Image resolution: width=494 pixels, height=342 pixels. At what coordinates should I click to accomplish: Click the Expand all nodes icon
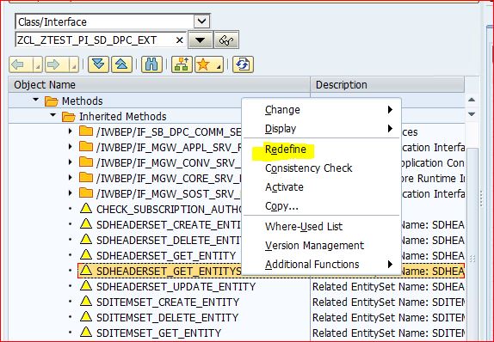[x=98, y=64]
